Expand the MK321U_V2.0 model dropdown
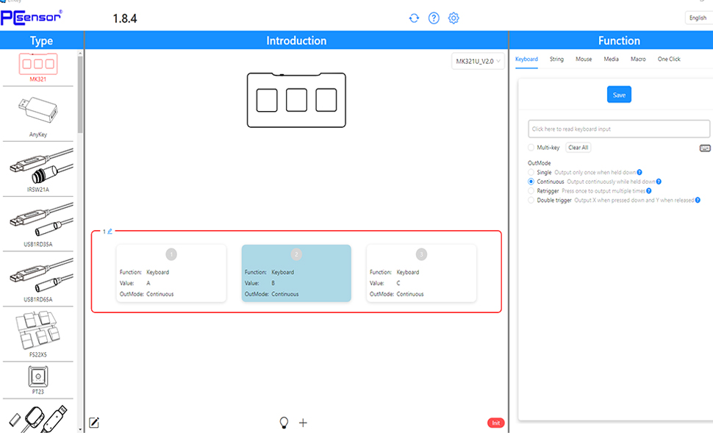Viewport: 713px width, 441px height. click(x=478, y=61)
